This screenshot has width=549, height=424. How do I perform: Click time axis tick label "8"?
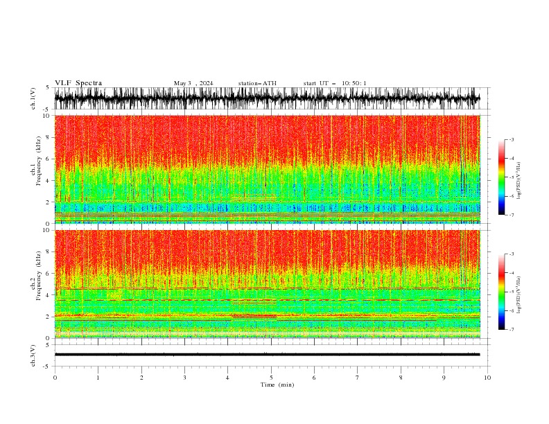[x=401, y=378]
